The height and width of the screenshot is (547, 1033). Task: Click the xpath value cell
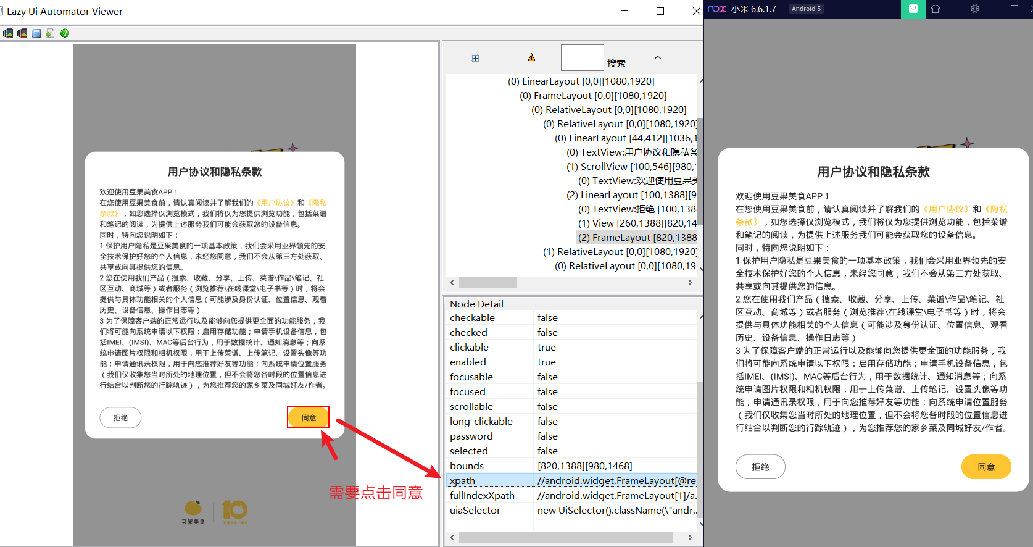click(616, 480)
